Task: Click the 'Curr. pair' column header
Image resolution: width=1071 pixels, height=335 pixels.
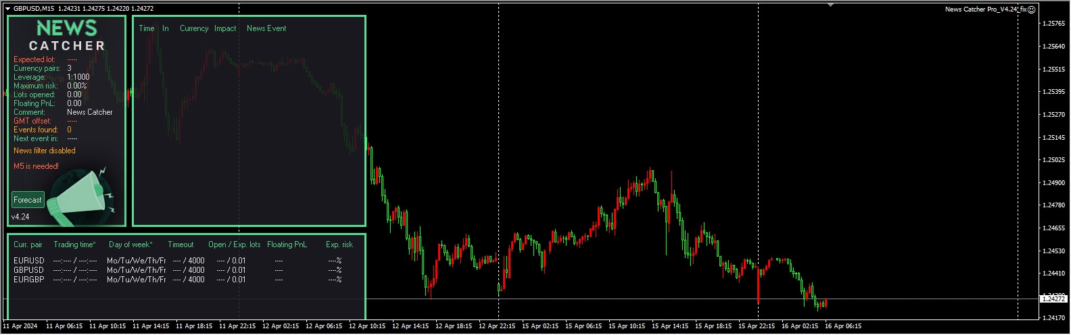Action: [28, 244]
